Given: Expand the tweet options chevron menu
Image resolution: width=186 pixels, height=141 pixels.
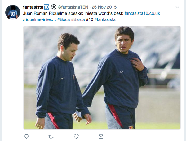Looking at the screenshot, I should point(177,7).
